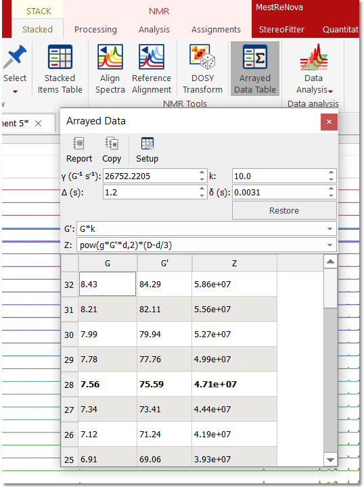Open the Analysis ribbon tab
Image resolution: width=364 pixels, height=488 pixels.
click(x=154, y=29)
